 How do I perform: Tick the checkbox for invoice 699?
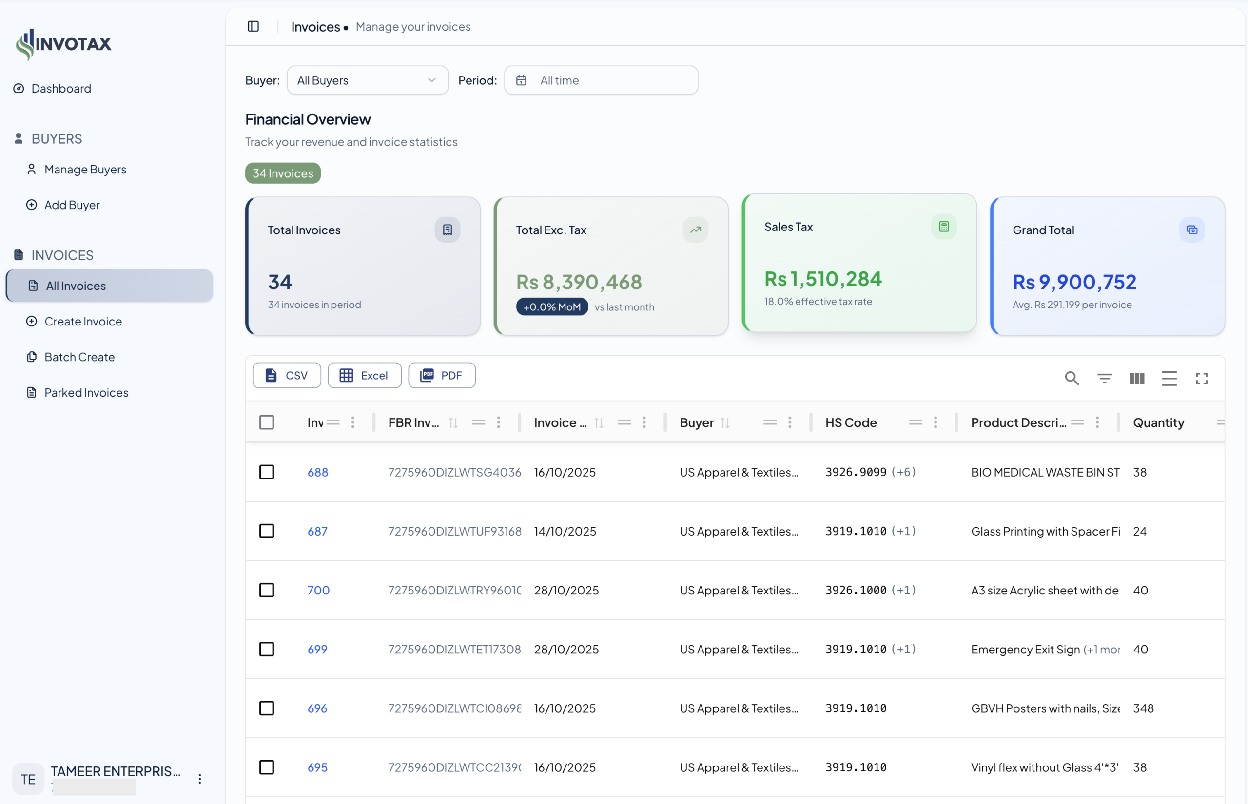pos(267,649)
